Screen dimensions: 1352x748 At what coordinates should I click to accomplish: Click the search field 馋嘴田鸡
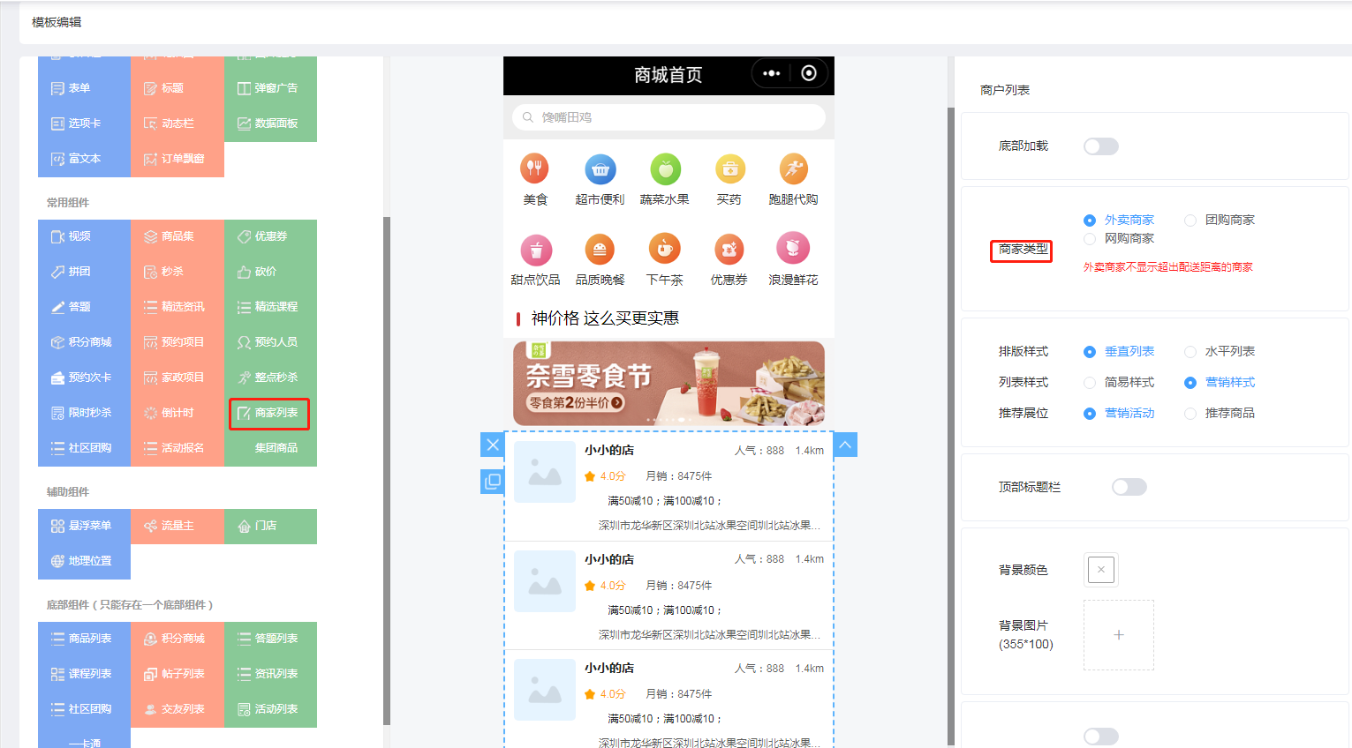[x=668, y=117]
